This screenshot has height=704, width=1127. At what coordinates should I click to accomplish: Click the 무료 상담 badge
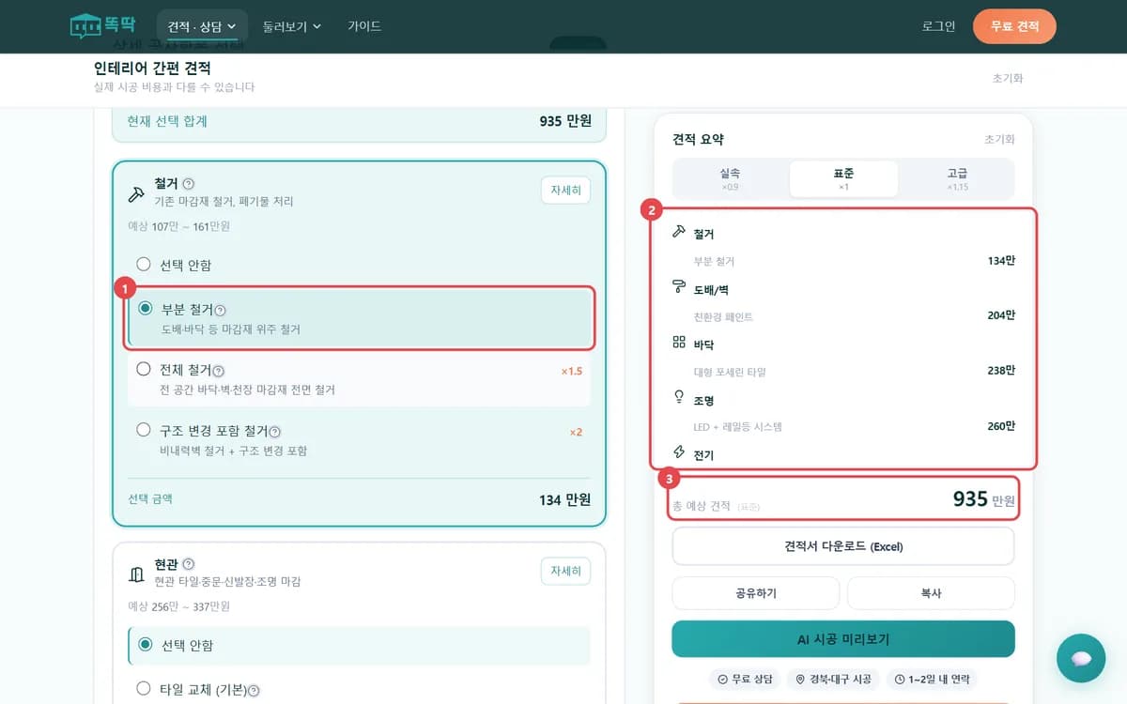click(x=745, y=679)
